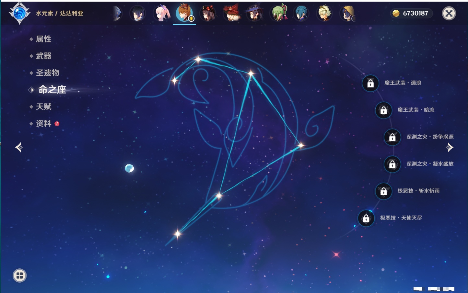The height and width of the screenshot is (293, 468).
Task: Open the 武器 weapon menu
Action: click(43, 56)
